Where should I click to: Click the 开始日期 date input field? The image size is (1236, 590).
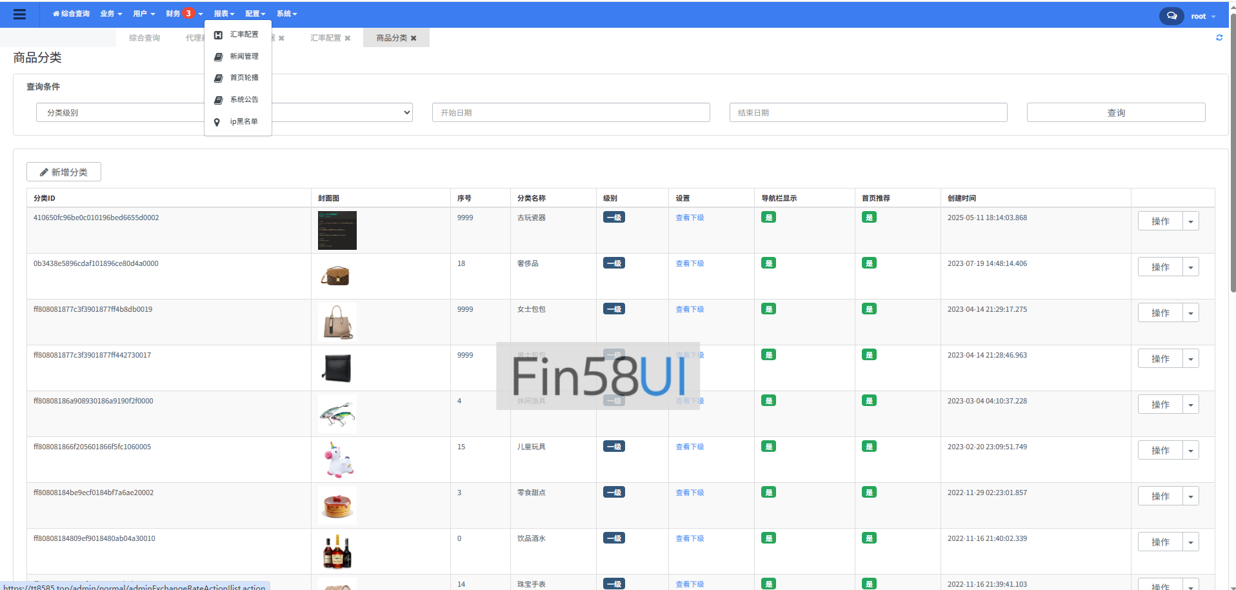coord(570,112)
